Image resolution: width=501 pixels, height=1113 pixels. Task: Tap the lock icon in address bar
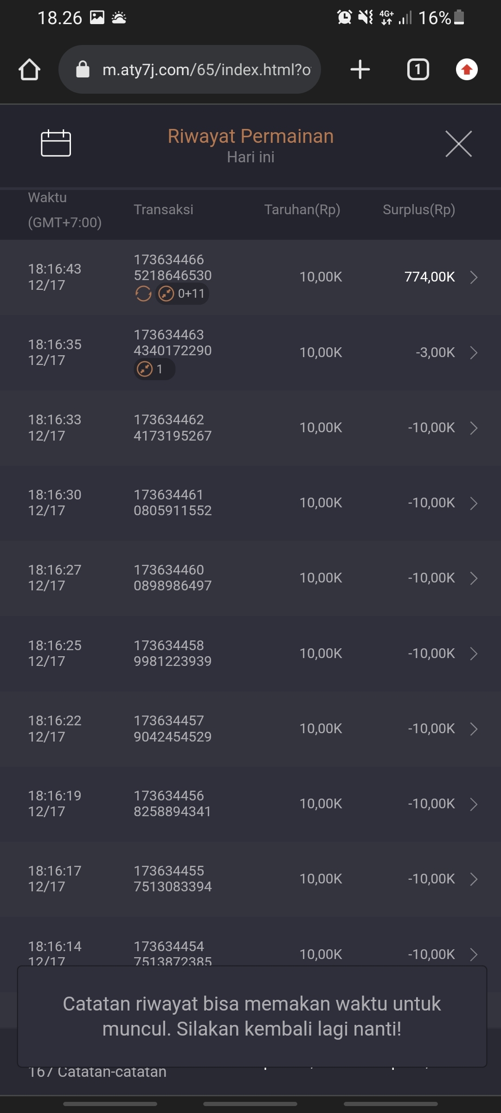coord(83,70)
